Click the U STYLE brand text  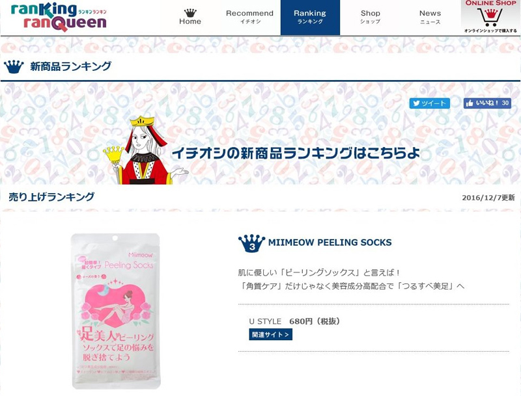pyautogui.click(x=265, y=321)
